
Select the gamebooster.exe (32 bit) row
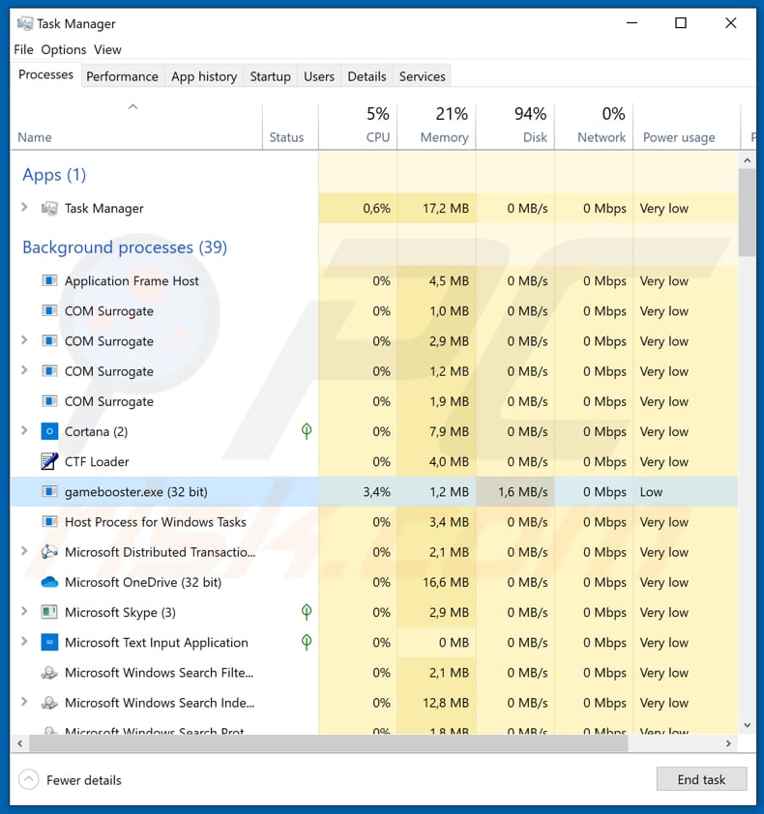click(374, 492)
